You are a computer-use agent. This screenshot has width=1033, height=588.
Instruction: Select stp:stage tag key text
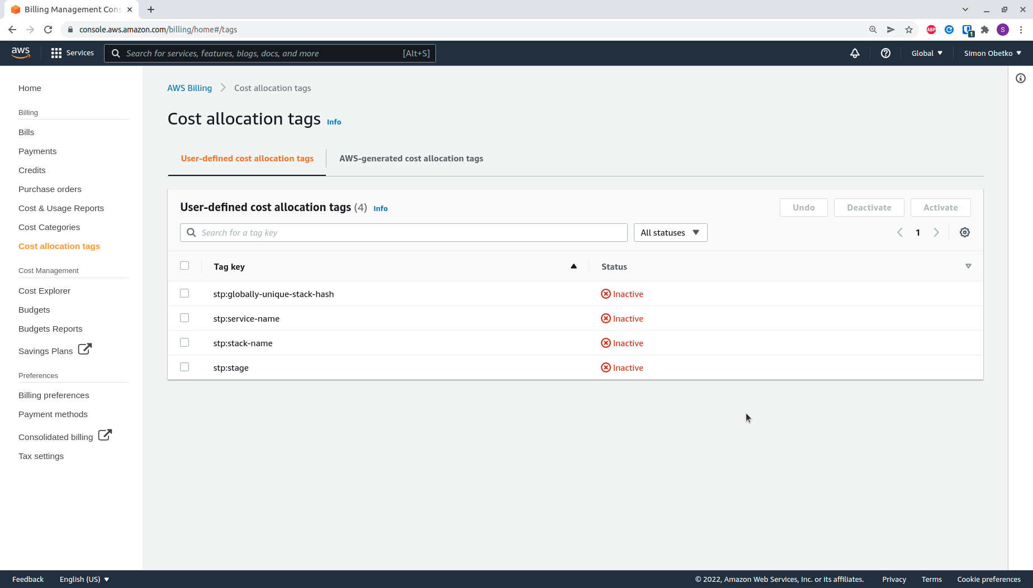tap(231, 367)
